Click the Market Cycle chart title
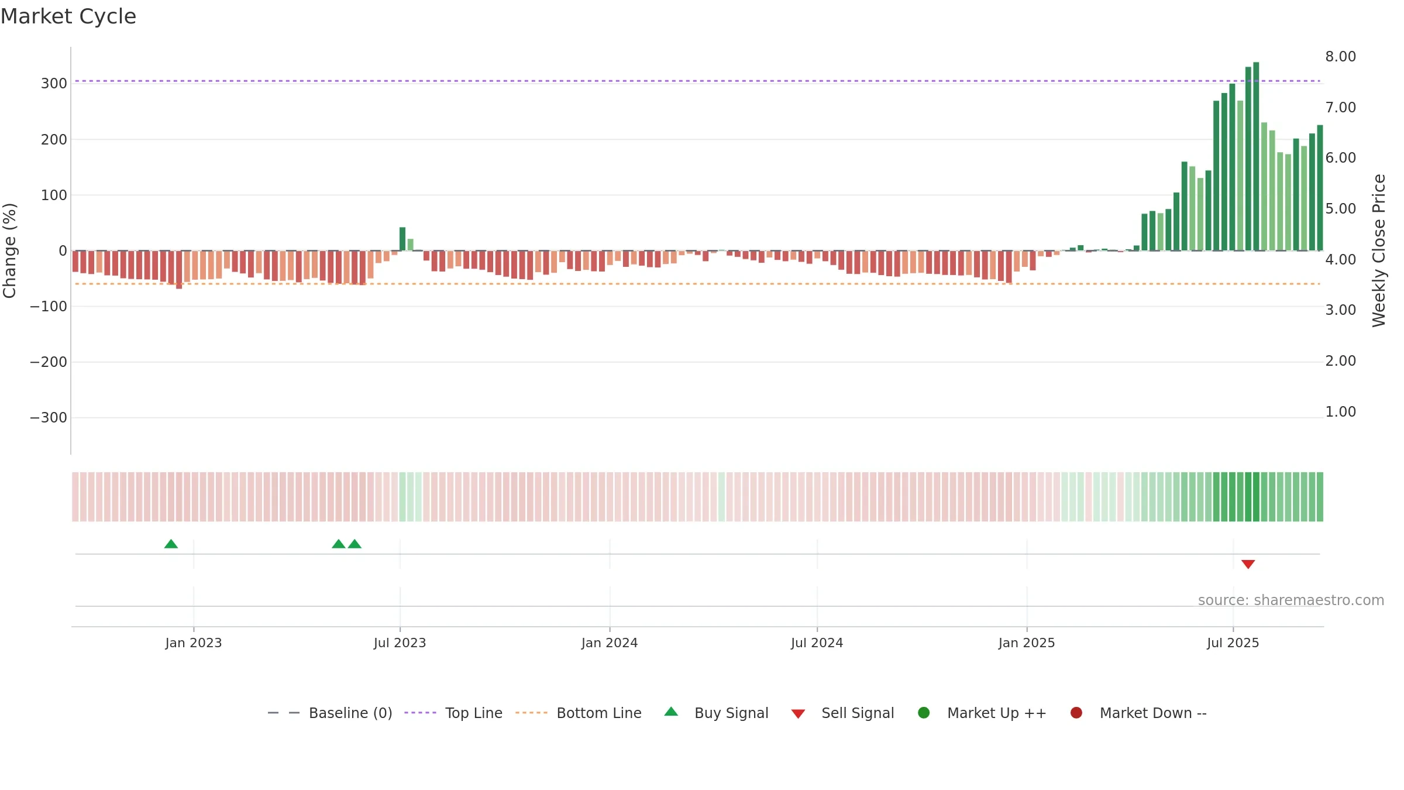The height and width of the screenshot is (790, 1404). point(68,16)
